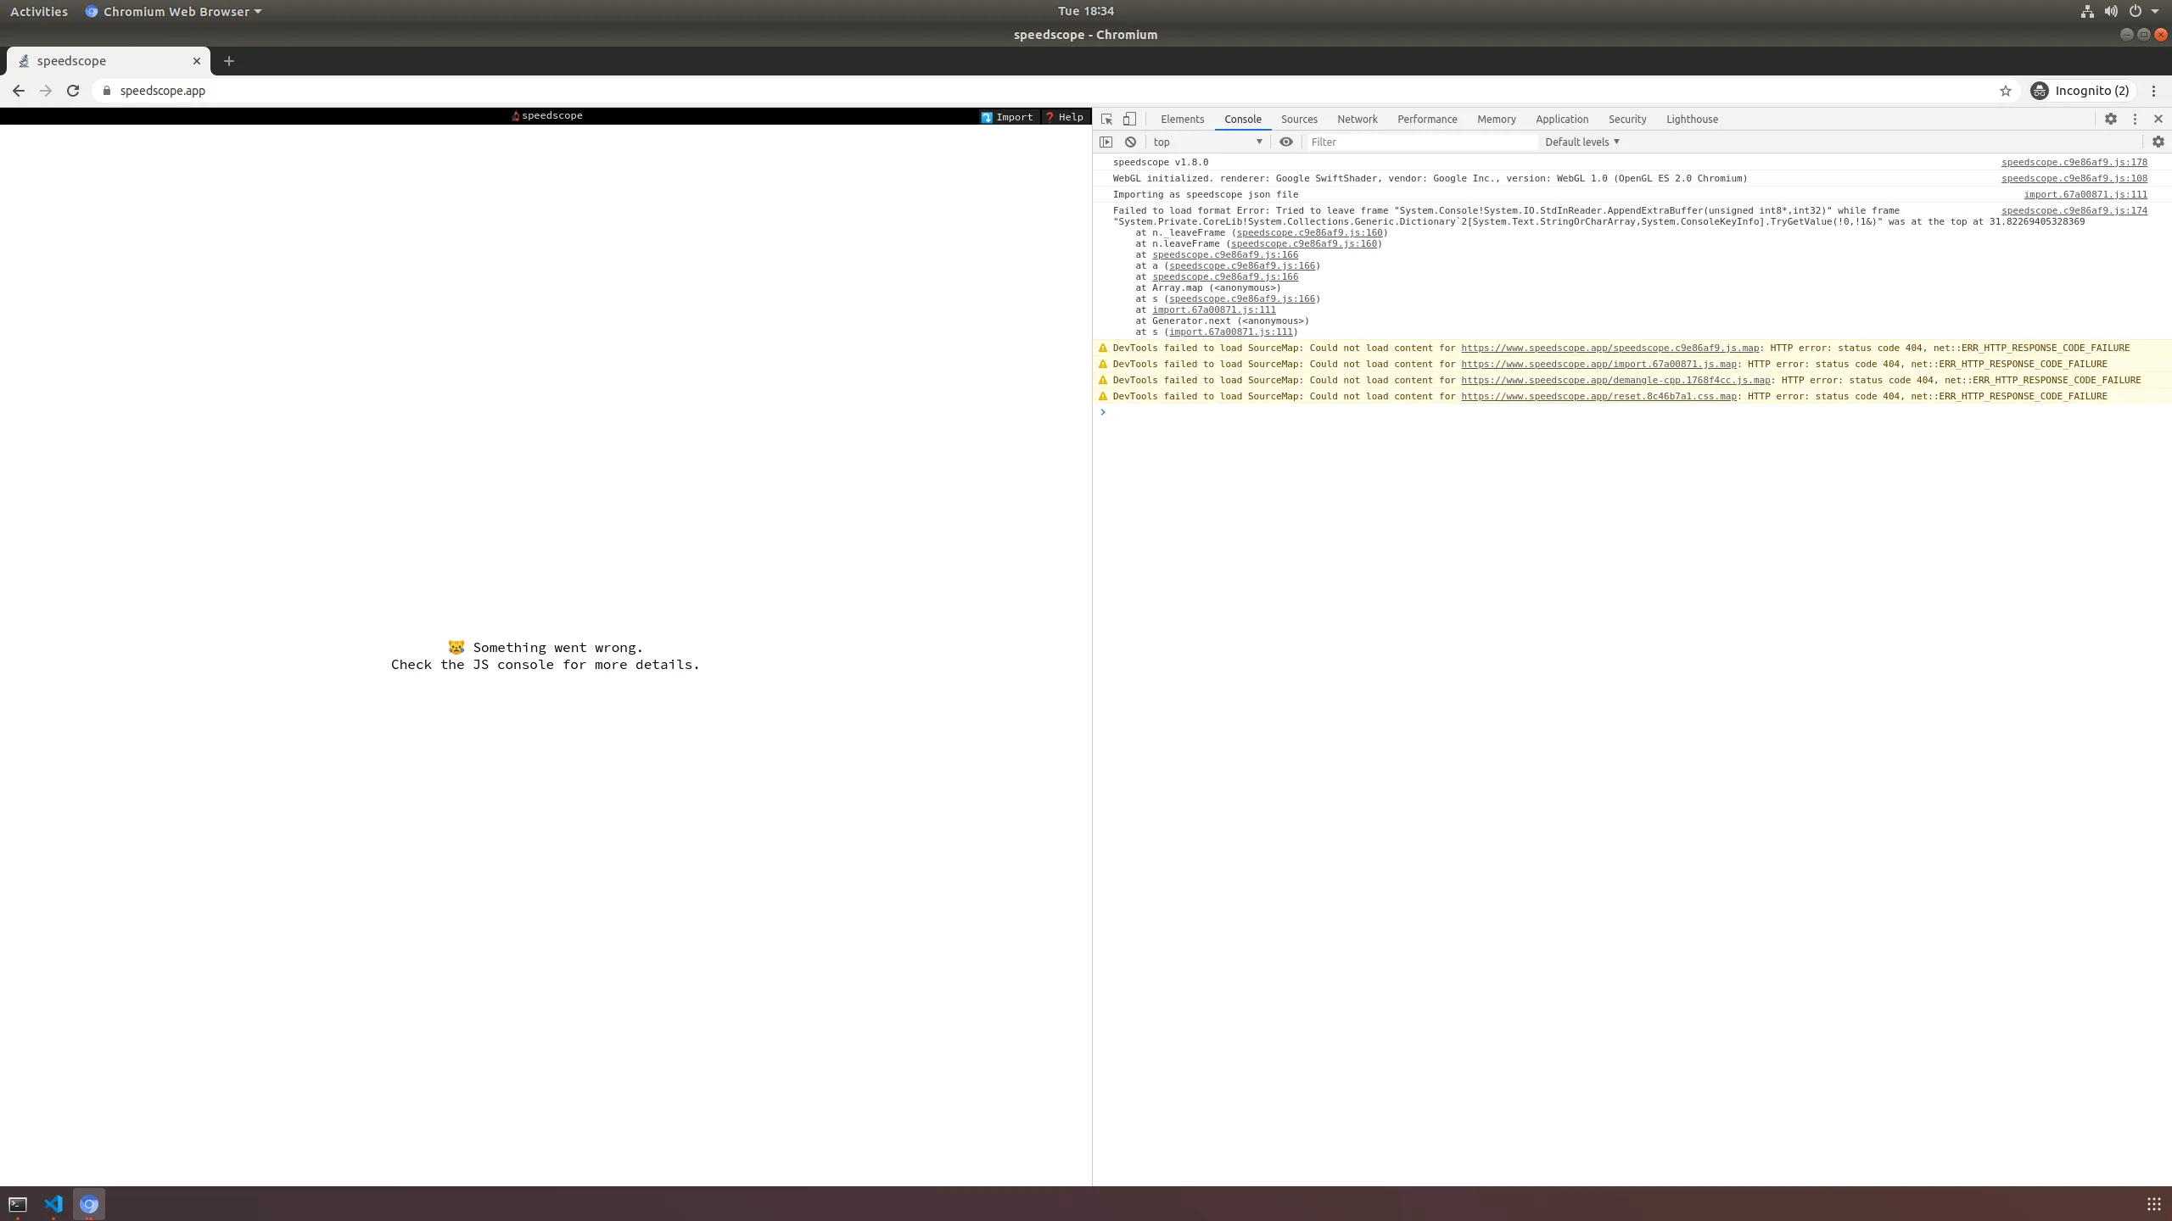The height and width of the screenshot is (1221, 2172).
Task: Open console settings gear beside Default levels
Action: (x=2158, y=142)
